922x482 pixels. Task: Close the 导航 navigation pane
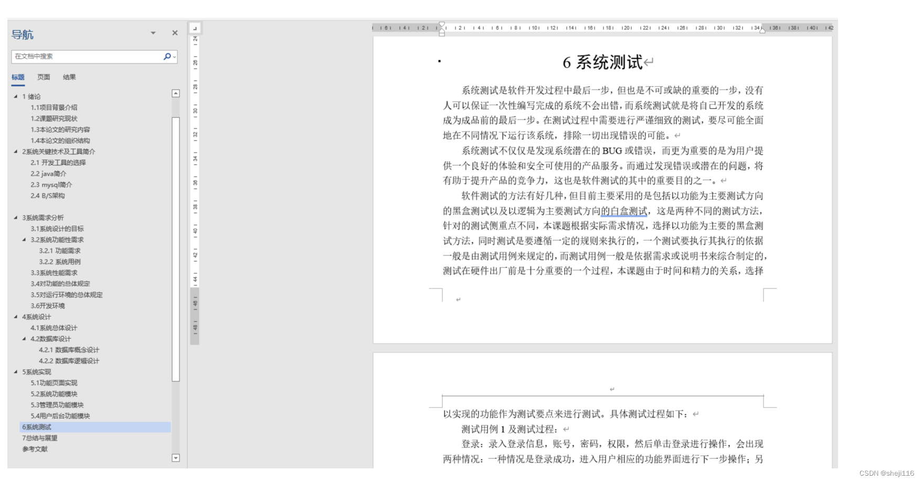[175, 33]
